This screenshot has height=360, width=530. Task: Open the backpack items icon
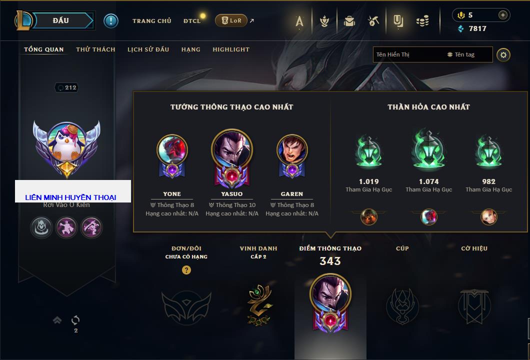(349, 21)
